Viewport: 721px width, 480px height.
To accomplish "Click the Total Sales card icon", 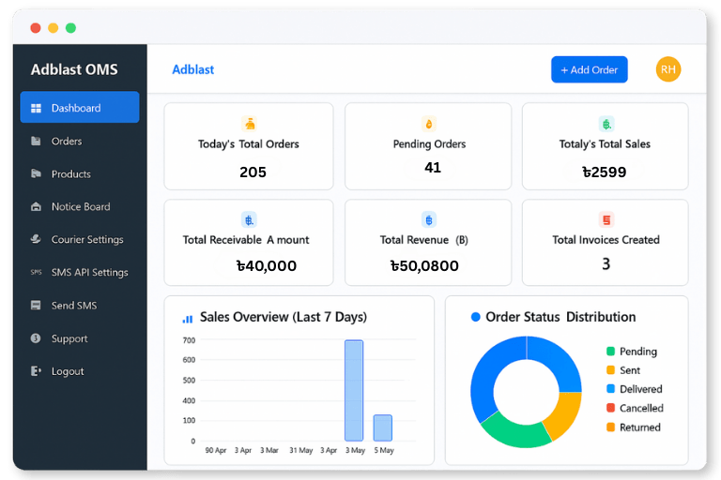I will pos(606,124).
